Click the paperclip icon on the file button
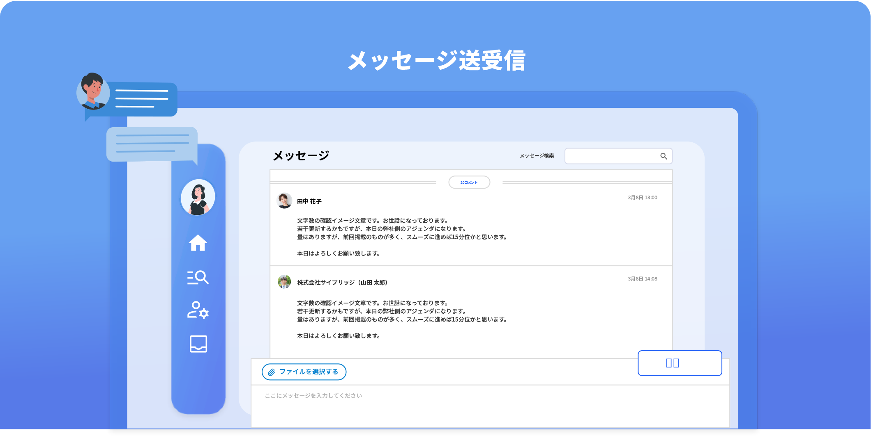 click(x=272, y=372)
